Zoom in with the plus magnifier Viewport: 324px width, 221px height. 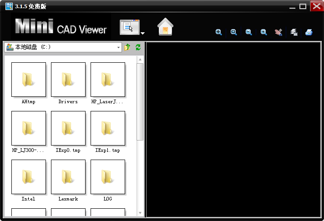[x=264, y=32]
